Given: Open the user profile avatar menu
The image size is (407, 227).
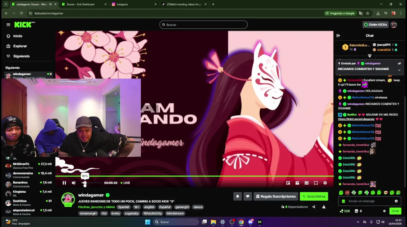Looking at the screenshot, I should 393,25.
